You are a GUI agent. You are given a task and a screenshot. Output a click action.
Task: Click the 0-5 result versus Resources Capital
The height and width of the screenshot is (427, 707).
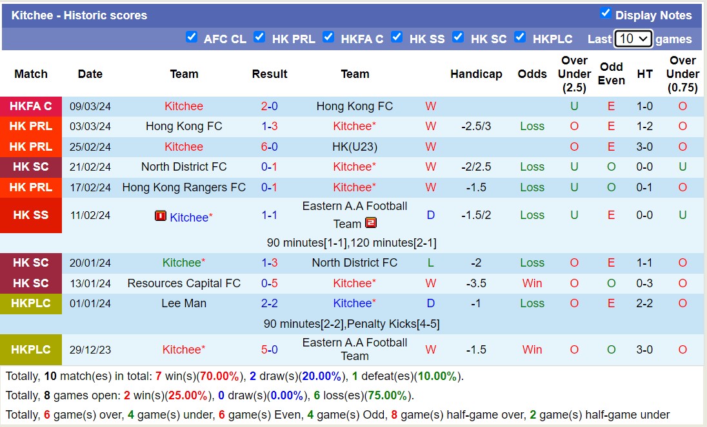269,283
